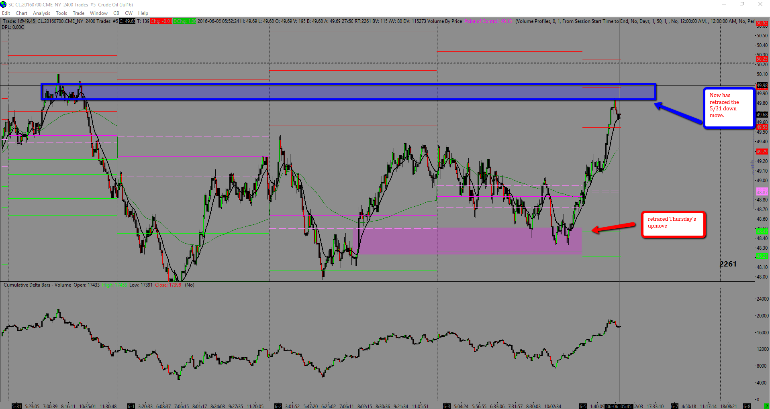Click the 6-3 date marker on time axis
Image resolution: width=770 pixels, height=409 pixels.
click(x=447, y=406)
